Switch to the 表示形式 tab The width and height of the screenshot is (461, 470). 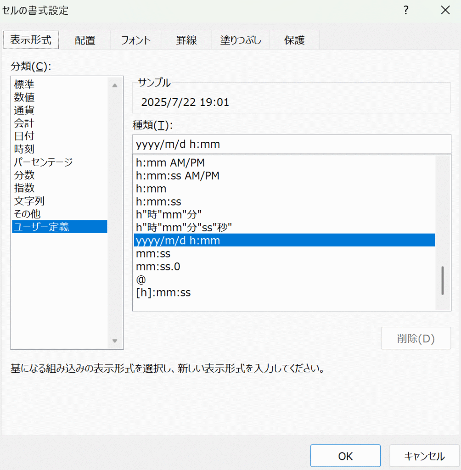coord(31,39)
